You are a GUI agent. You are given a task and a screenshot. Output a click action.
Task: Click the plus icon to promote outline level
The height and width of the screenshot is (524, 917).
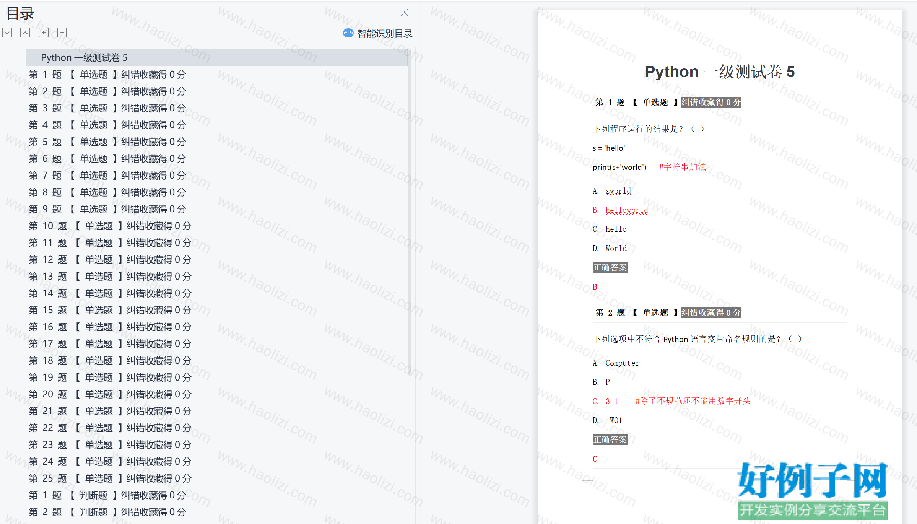(44, 33)
